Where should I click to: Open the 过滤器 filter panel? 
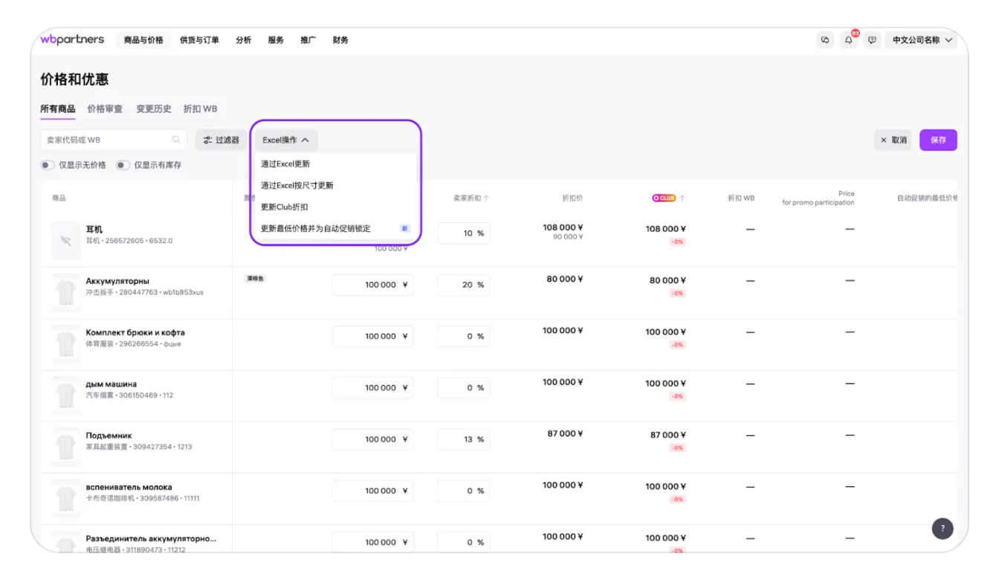tap(222, 140)
